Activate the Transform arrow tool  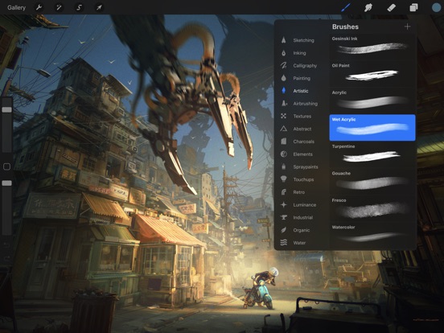click(99, 7)
